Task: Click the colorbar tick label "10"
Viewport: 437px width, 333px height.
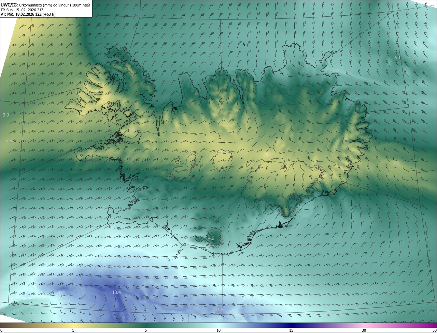Action: point(218,330)
